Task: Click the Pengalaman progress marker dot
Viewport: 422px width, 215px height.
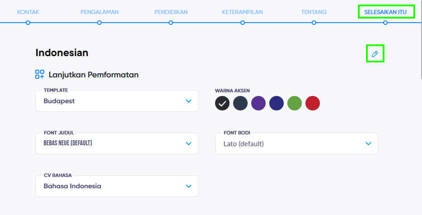Action: click(x=99, y=23)
